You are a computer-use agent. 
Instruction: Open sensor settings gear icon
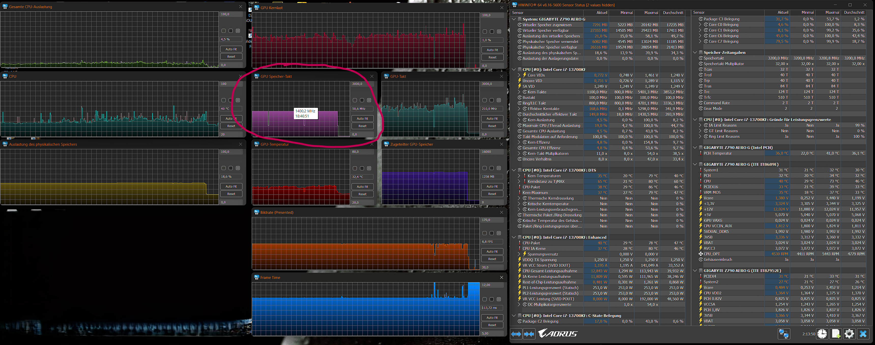coord(849,334)
